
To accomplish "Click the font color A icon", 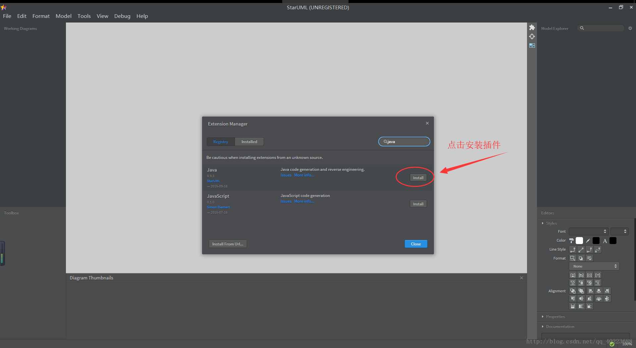I will 605,241.
